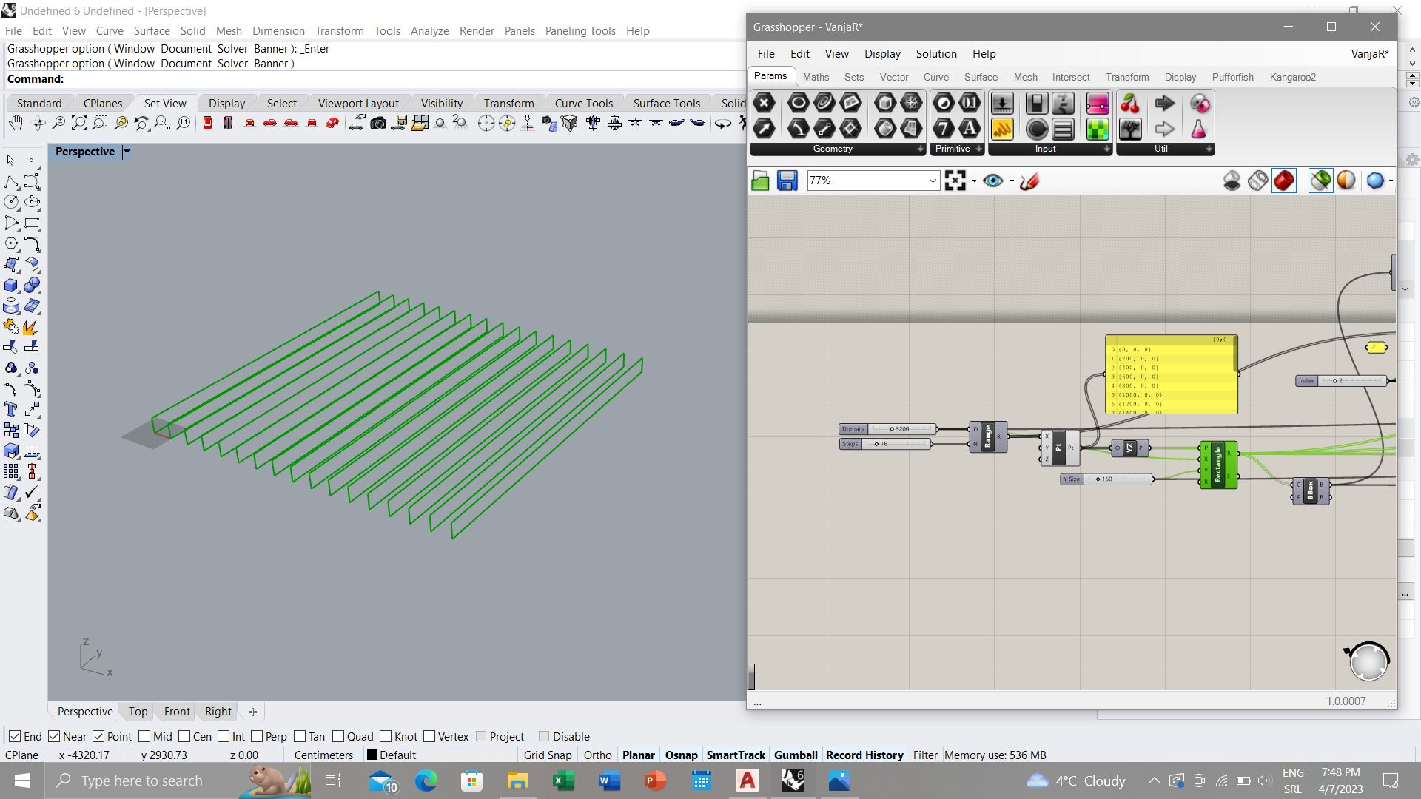1421x799 pixels.
Task: Open the Paneling Tools menu in Rhino
Action: (x=580, y=31)
